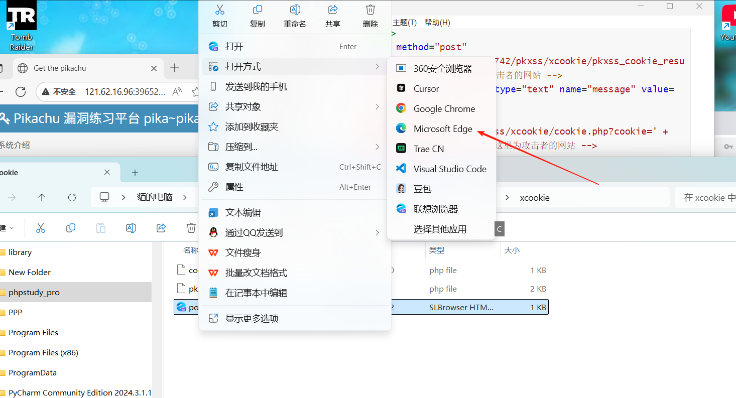Screen dimensions: 736x398
Task: Open new tab in browser window
Action: click(174, 68)
